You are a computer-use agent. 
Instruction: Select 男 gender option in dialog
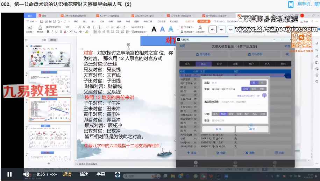[255, 83]
